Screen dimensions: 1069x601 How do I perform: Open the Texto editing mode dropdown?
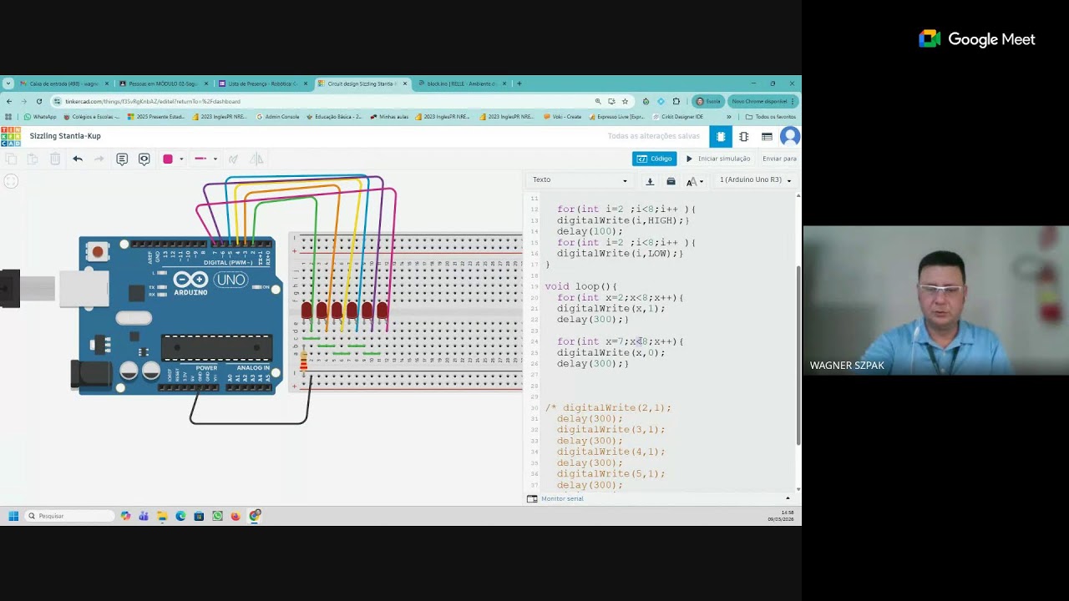580,180
